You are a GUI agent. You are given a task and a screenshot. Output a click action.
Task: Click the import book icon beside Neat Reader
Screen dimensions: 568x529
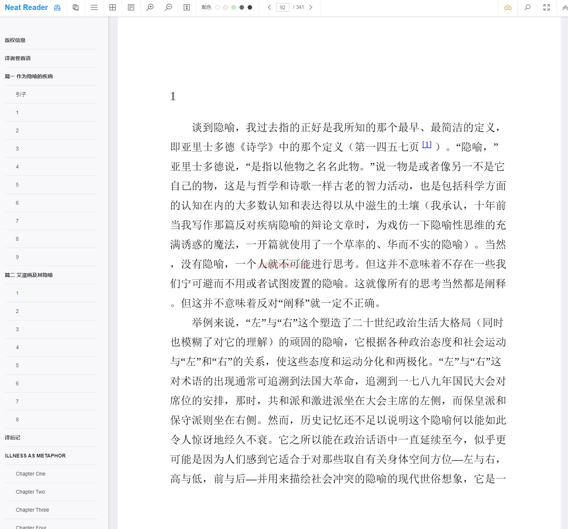tap(57, 7)
